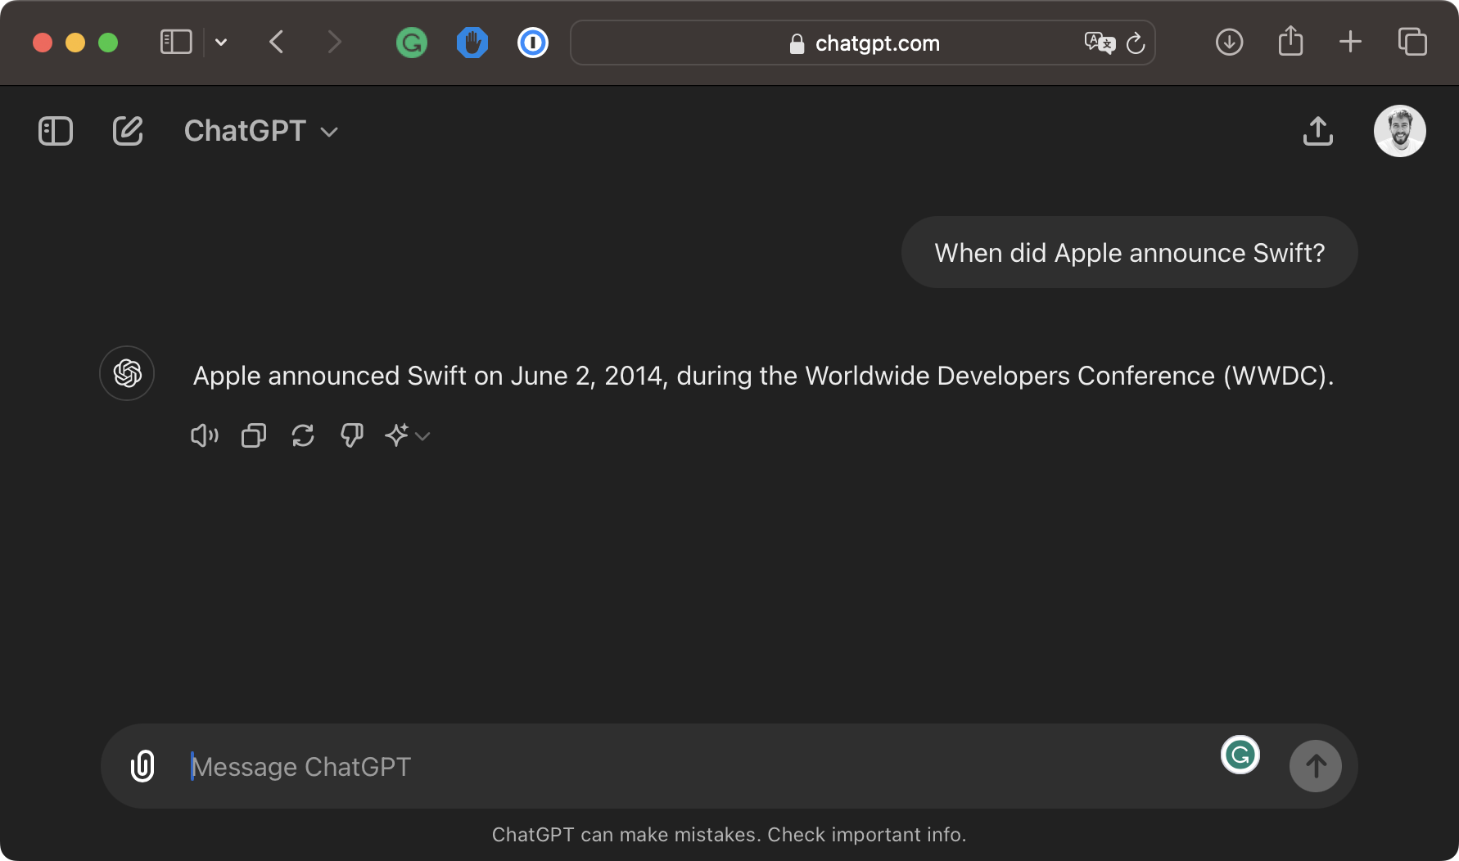
Task: Share this conversation via upload icon
Action: pos(1317,131)
